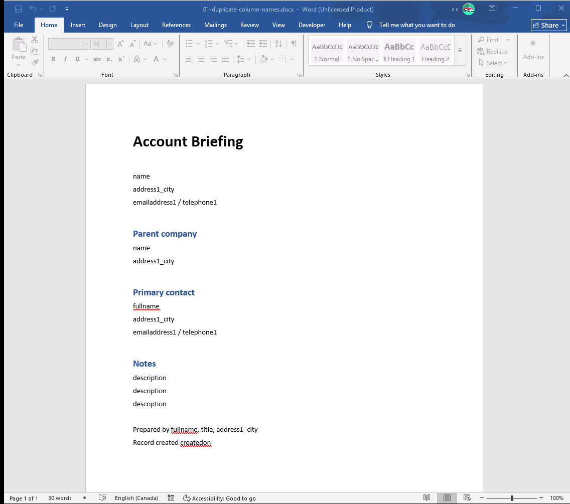Click Tell me what you want to do
Screen dimensions: 570x504
click(416, 25)
